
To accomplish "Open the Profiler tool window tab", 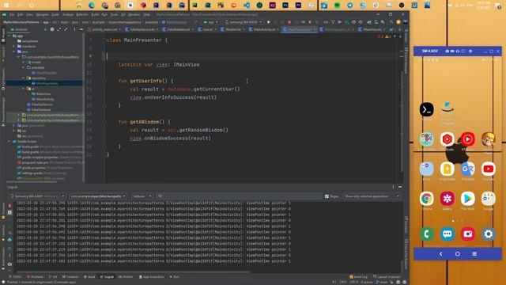I will pyautogui.click(x=126, y=277).
